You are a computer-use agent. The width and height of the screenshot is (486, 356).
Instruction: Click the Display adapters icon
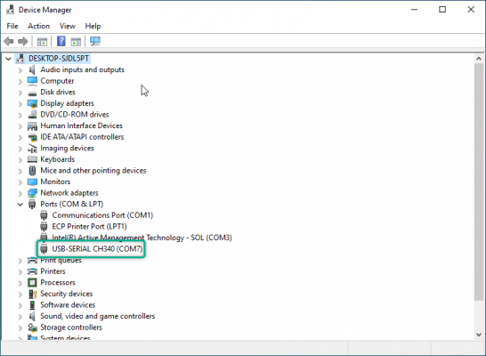point(32,103)
